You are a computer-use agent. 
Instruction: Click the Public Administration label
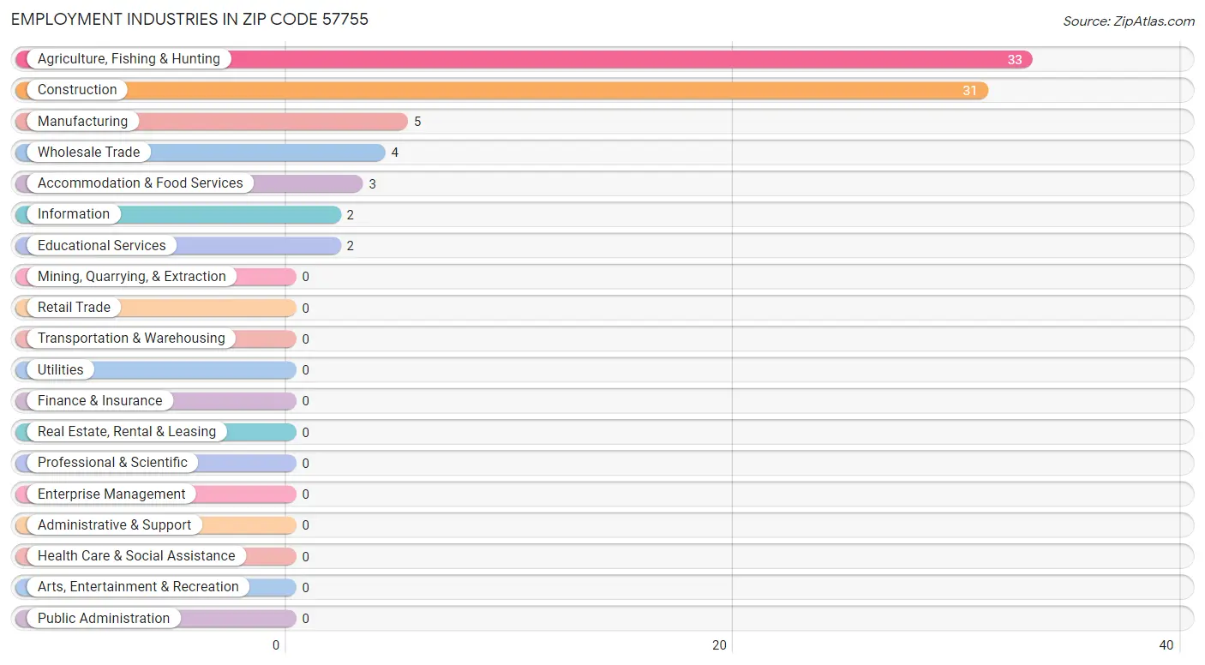tap(104, 619)
